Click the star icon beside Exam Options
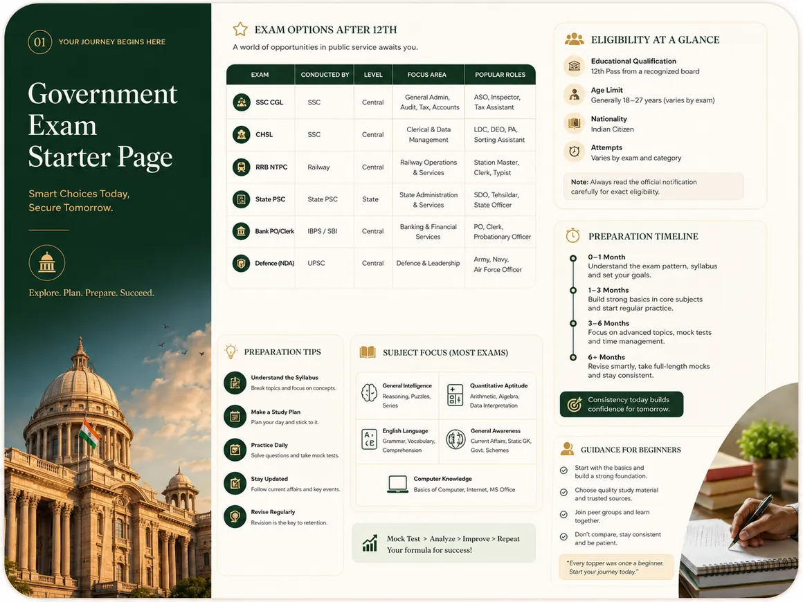Viewport: 803px width, 602px height. tap(240, 29)
